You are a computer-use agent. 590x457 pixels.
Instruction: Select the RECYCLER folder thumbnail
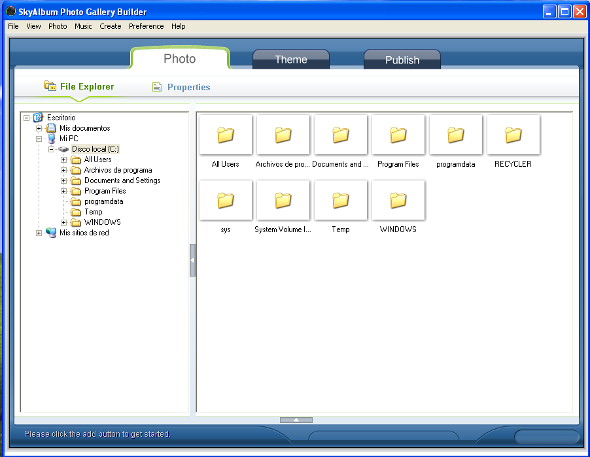(513, 135)
